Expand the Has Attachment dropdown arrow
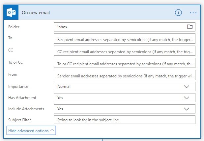This screenshot has height=141, width=204. 187,98
